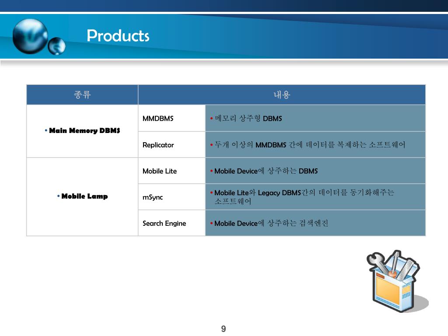Click the '내용' column header
This screenshot has height=336, width=448.
pos(282,94)
